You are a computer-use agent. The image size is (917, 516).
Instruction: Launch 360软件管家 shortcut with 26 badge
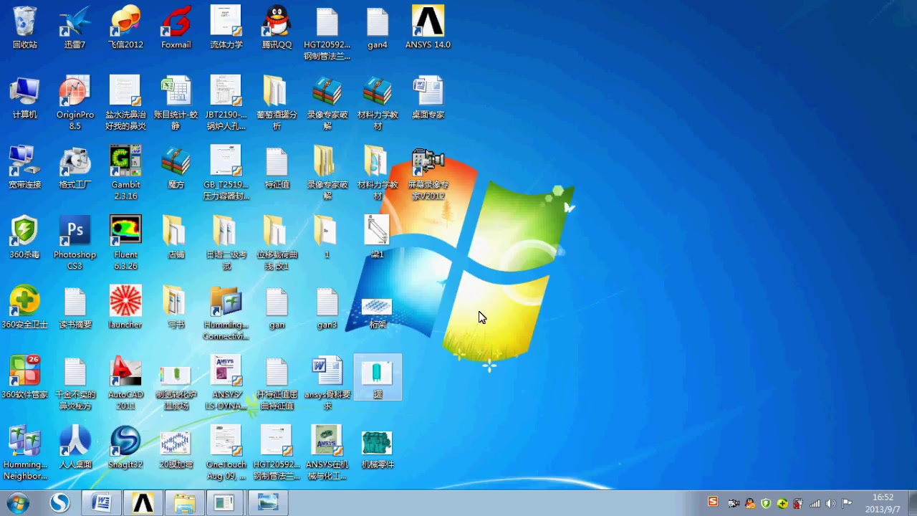click(24, 378)
